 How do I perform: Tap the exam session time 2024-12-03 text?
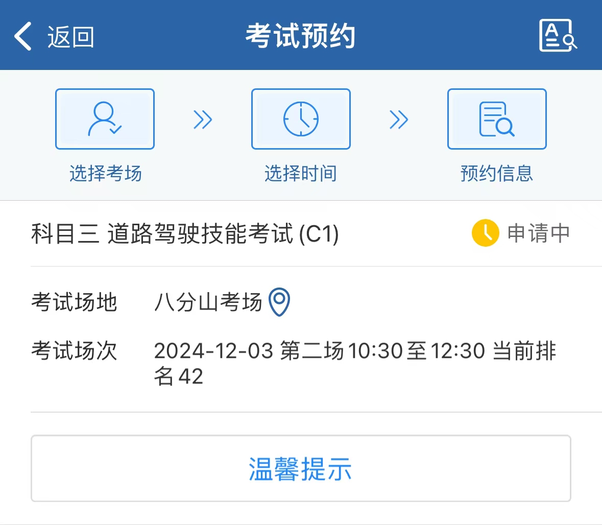coord(213,351)
